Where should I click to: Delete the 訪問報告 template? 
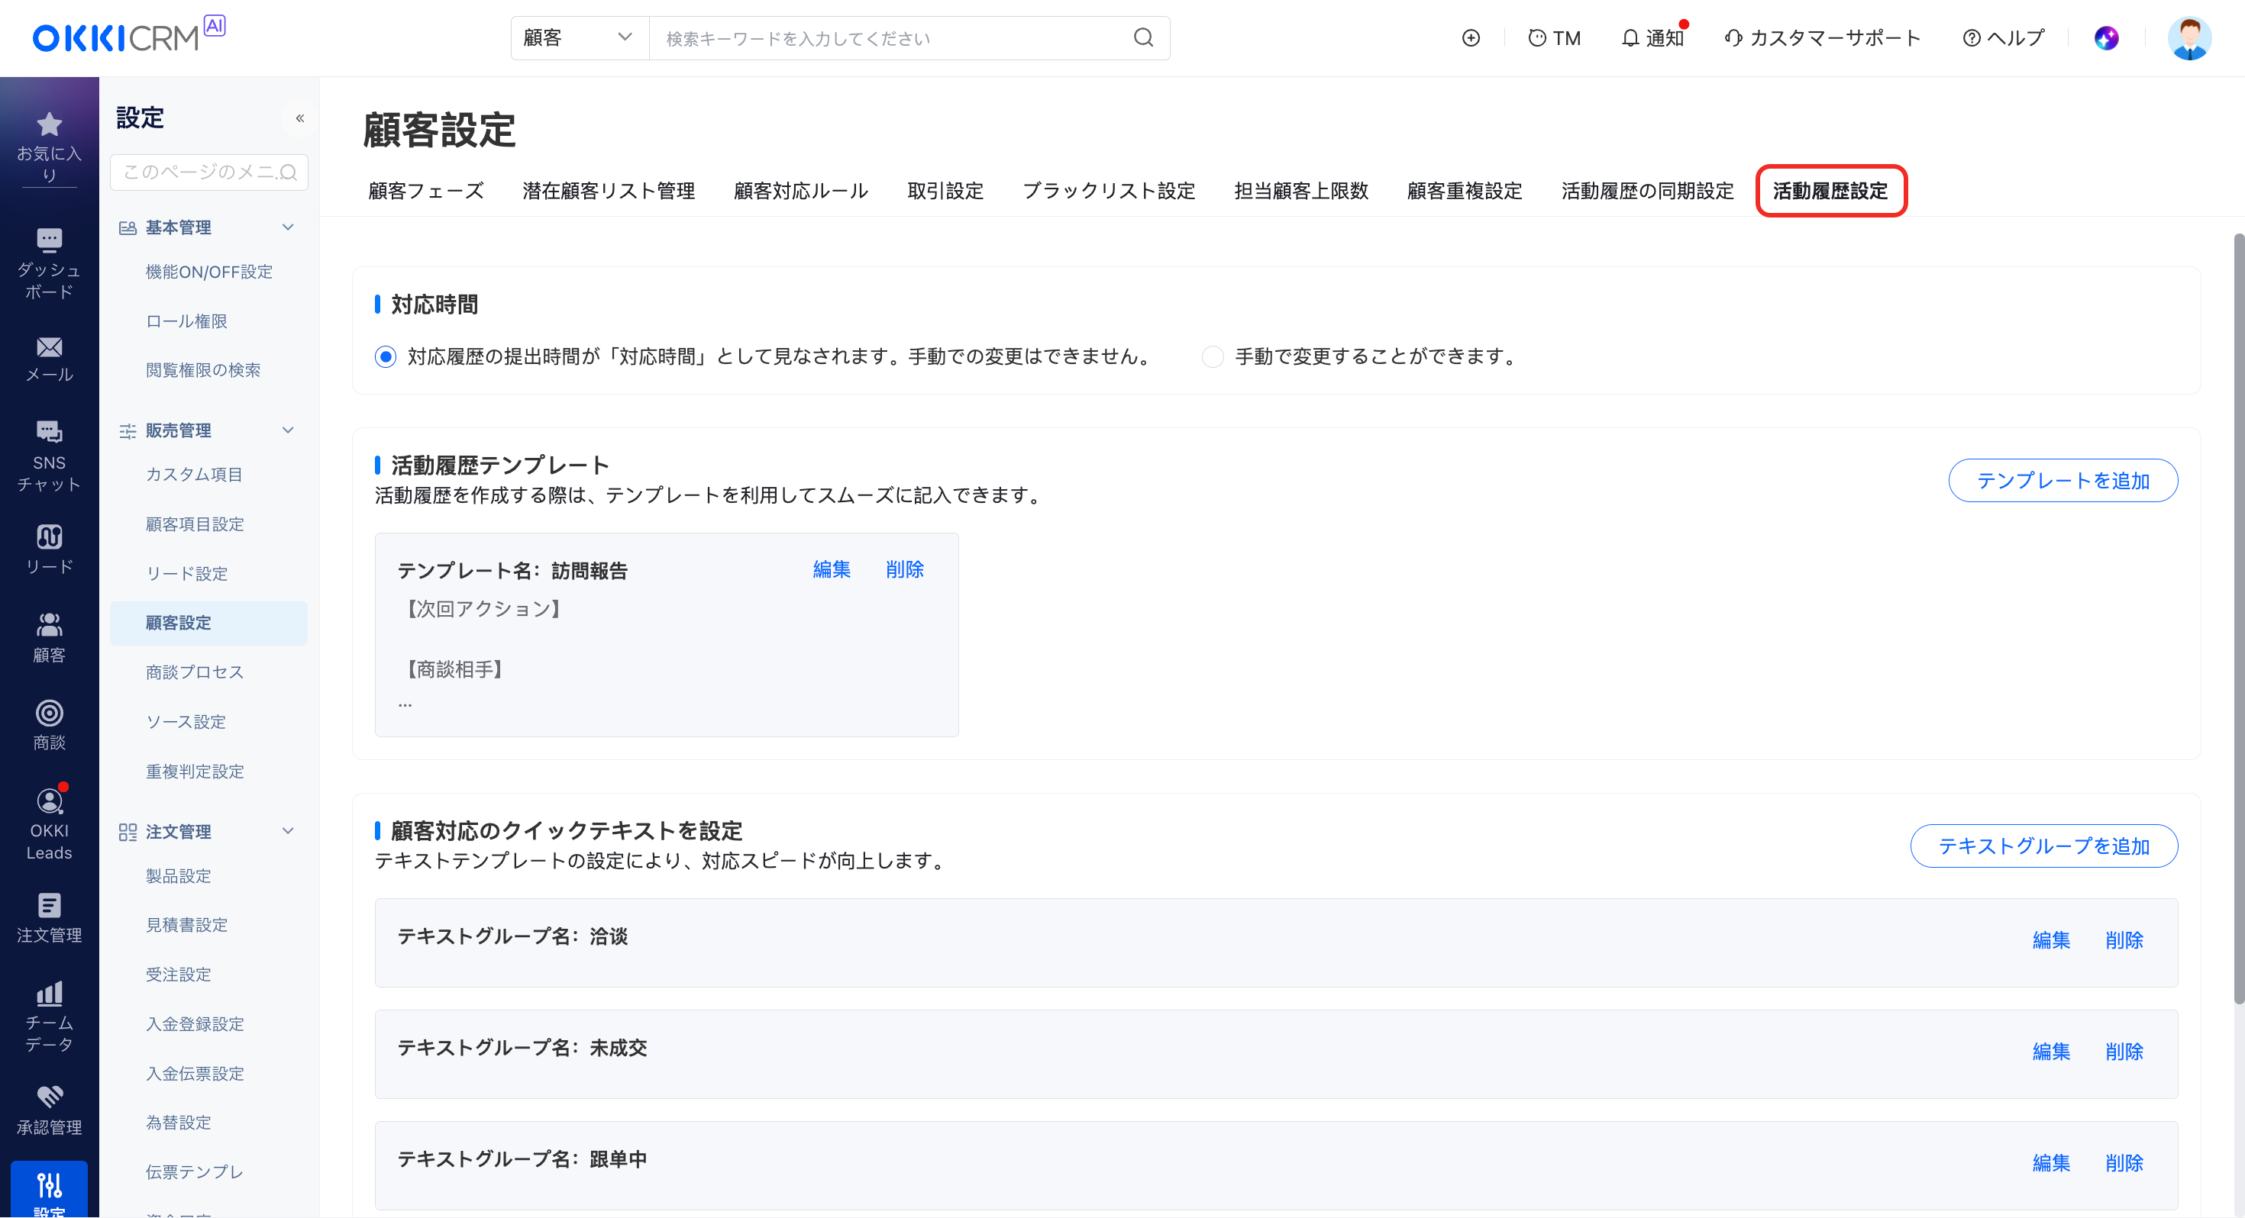(x=905, y=570)
